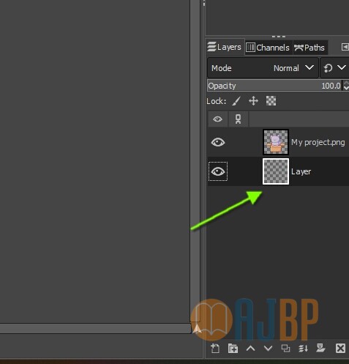Delete the selected layer icon
The image size is (349, 364).
click(x=340, y=349)
